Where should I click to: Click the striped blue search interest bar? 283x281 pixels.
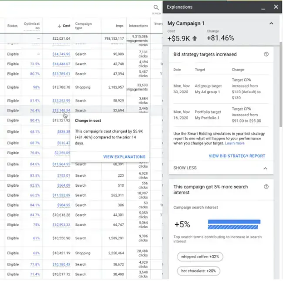tap(233, 227)
